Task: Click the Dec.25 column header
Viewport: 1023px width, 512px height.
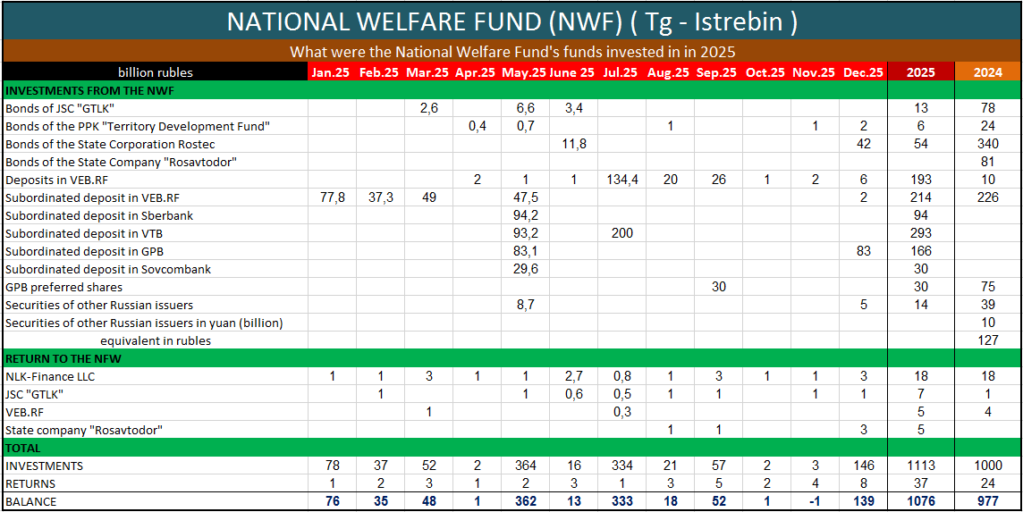Action: [863, 72]
